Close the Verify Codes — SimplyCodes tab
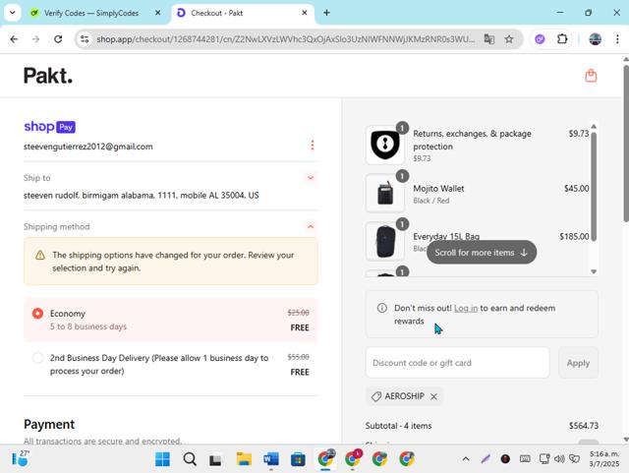The width and height of the screenshot is (629, 473). [157, 13]
